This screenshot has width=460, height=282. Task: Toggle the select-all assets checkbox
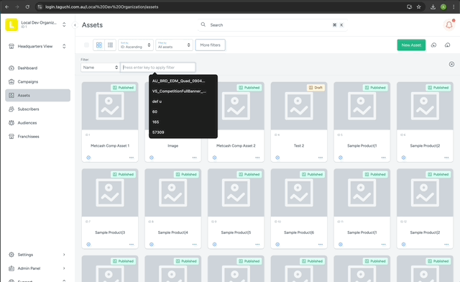pyautogui.click(x=86, y=45)
